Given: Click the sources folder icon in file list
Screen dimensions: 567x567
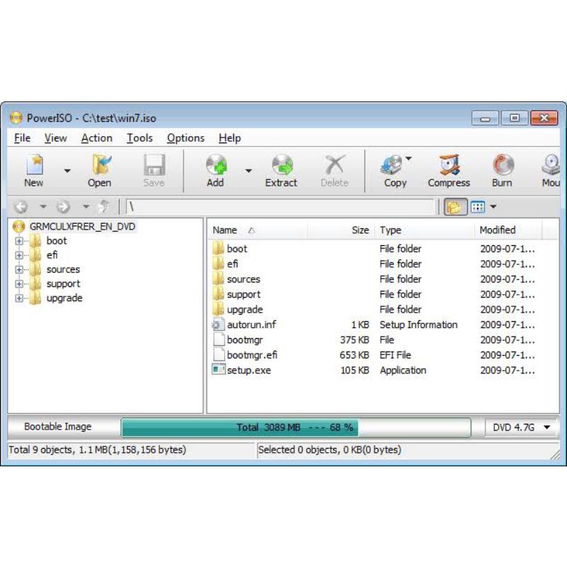Looking at the screenshot, I should 218,279.
